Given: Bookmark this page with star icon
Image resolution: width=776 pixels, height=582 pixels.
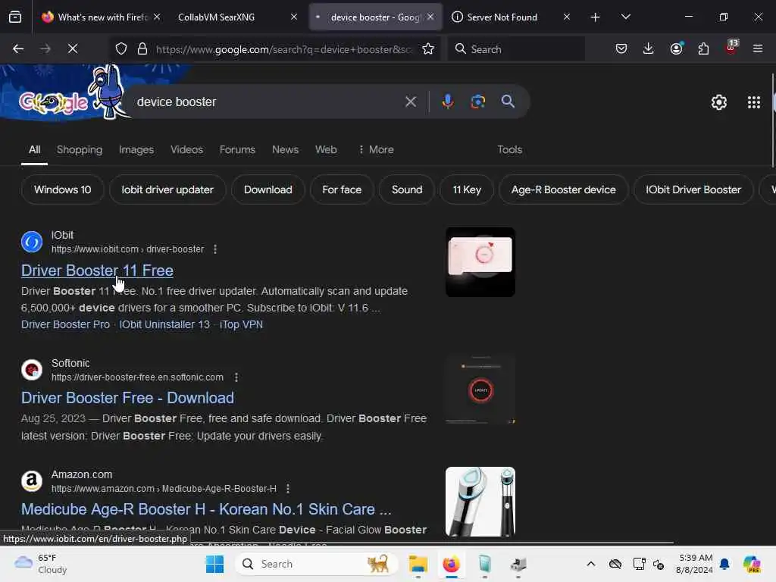Looking at the screenshot, I should pos(428,48).
